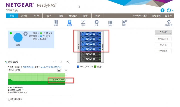The image size is (180, 107).
Task: Click the 剩餘時間 remaining time line
Action: [16, 90]
